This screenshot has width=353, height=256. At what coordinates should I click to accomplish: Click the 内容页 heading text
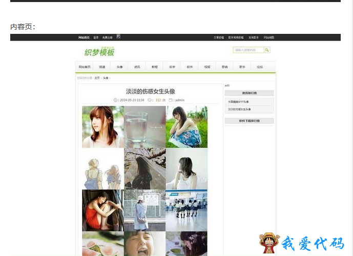click(x=23, y=27)
